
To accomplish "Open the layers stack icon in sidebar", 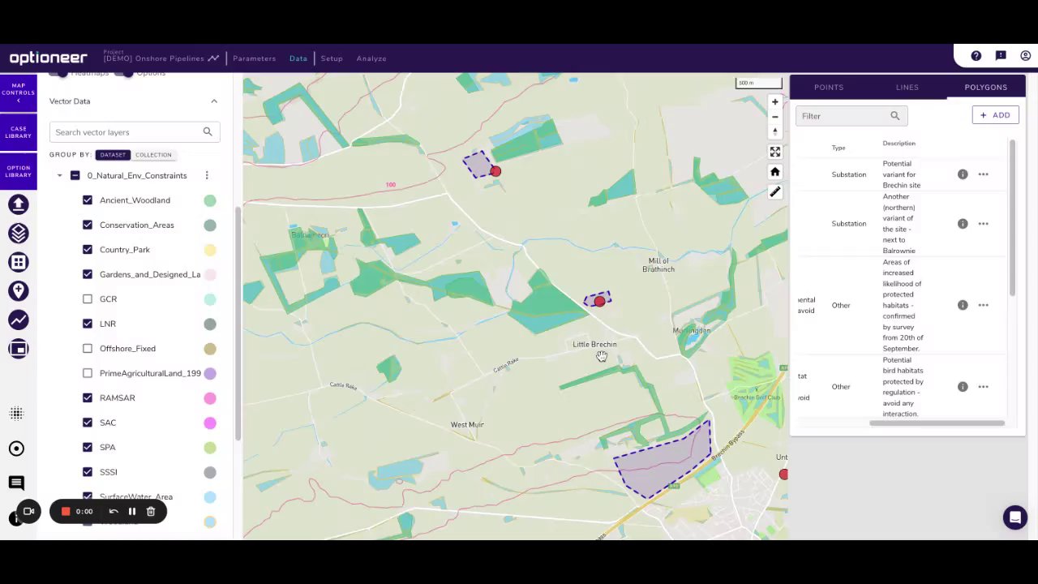I will pyautogui.click(x=18, y=234).
